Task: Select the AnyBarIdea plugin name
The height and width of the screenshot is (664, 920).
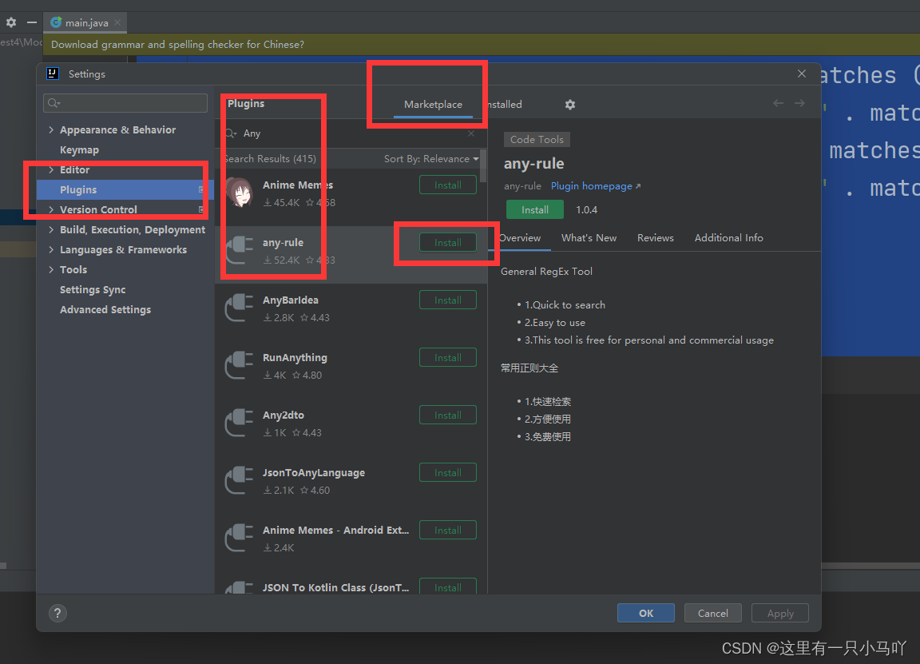Action: (x=291, y=300)
